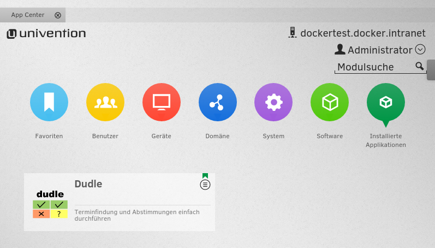Click the Administrator user name
The height and width of the screenshot is (248, 435).
pos(380,50)
